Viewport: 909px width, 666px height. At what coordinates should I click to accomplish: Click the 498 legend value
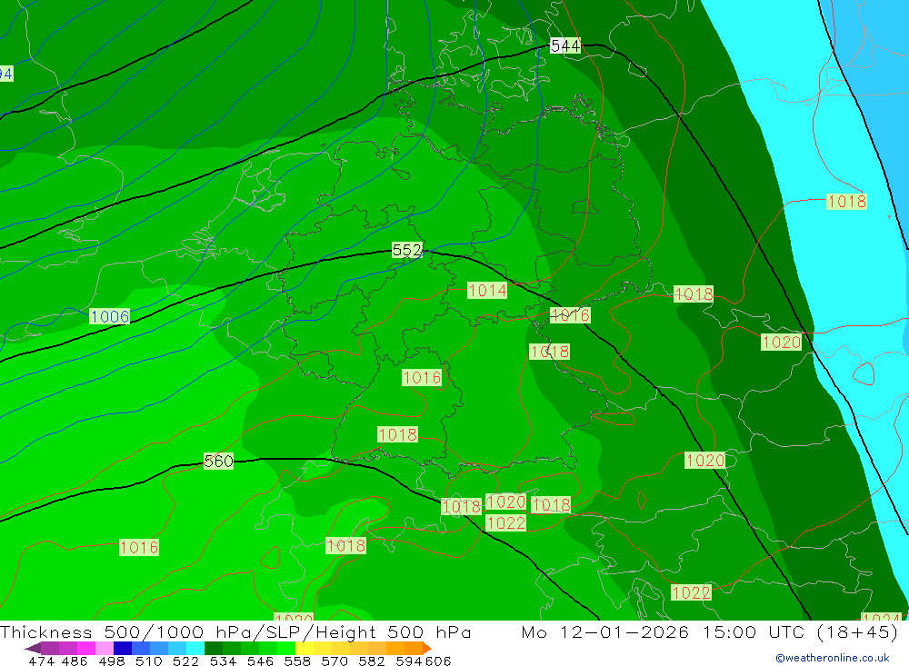(111, 661)
